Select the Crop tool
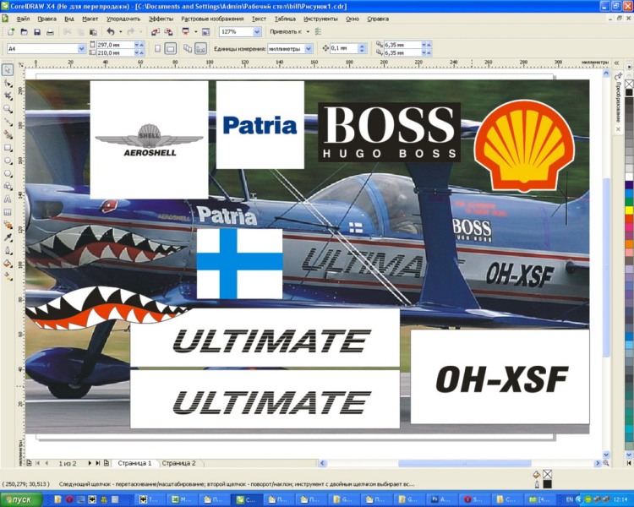This screenshot has height=507, width=634. point(8,95)
